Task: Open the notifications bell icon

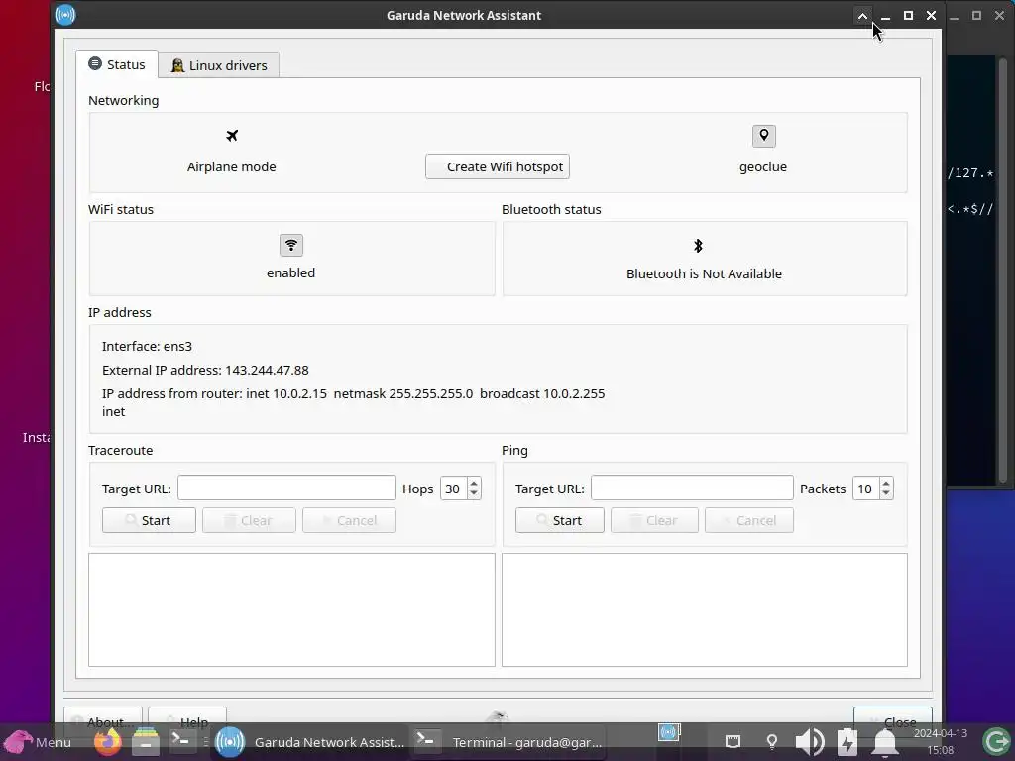Action: pos(885,741)
